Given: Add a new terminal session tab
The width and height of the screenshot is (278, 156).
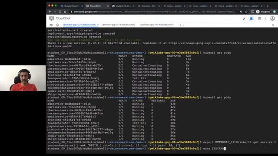Looking at the screenshot, I should 180,25.
